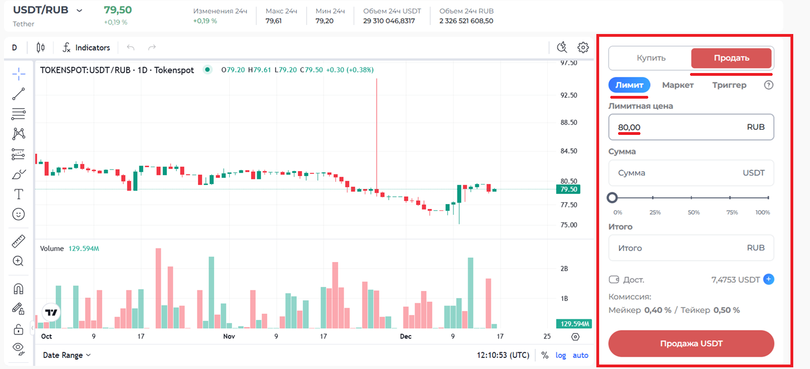Open chart settings gear icon

coord(583,47)
